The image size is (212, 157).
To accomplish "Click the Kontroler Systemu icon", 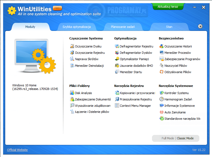I will pyautogui.click(x=161, y=93).
